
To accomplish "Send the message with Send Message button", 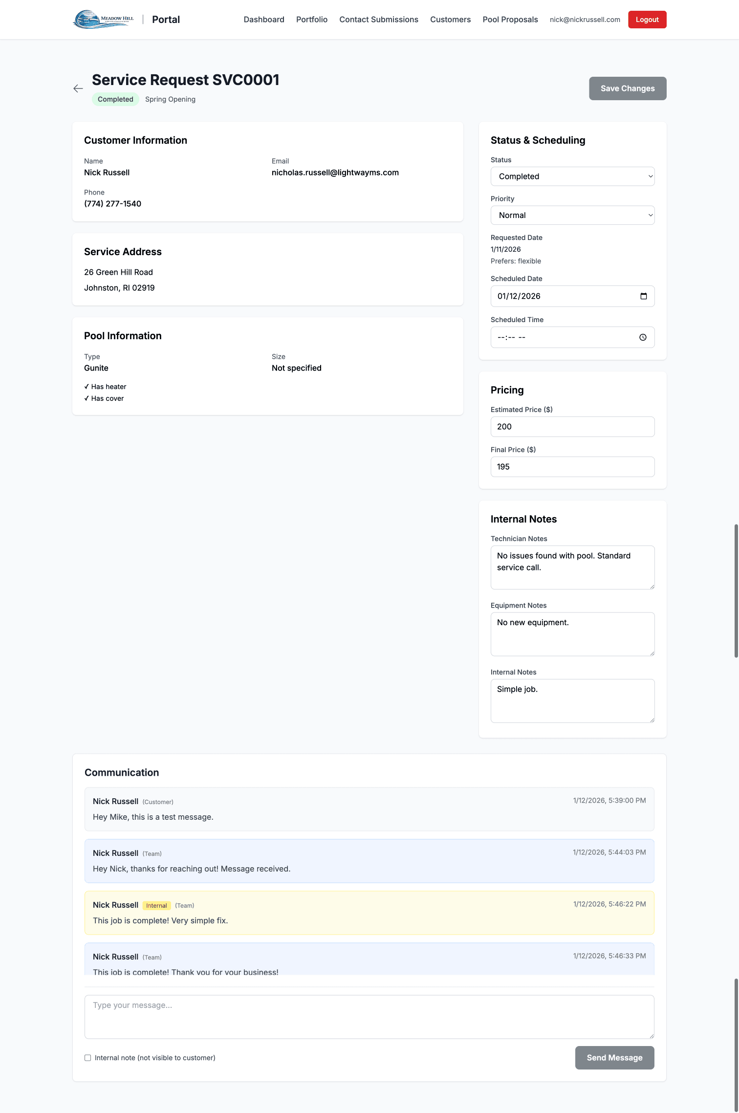I will pyautogui.click(x=614, y=1058).
